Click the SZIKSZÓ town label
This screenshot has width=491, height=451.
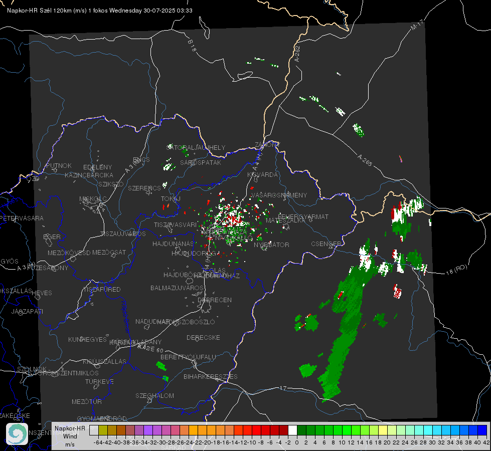(111, 184)
